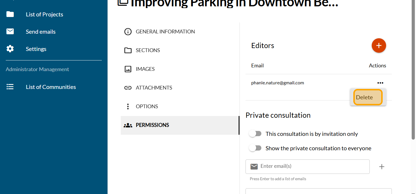Click the Attachments link icon
Image resolution: width=416 pixels, height=194 pixels.
[128, 88]
